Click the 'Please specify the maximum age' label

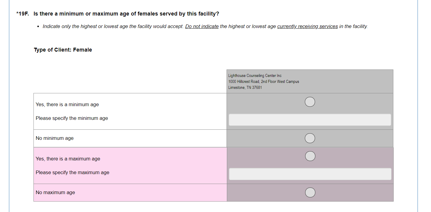(73, 173)
